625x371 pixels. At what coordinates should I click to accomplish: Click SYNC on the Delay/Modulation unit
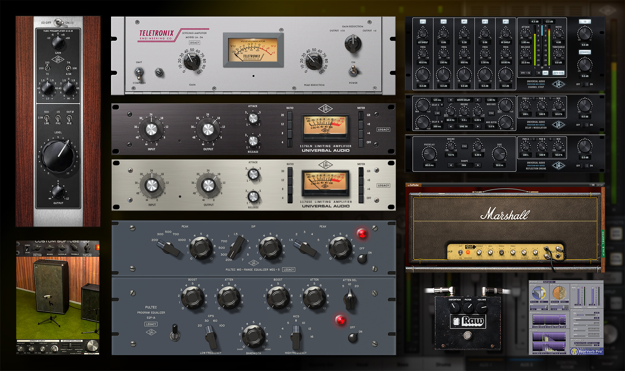(492, 113)
